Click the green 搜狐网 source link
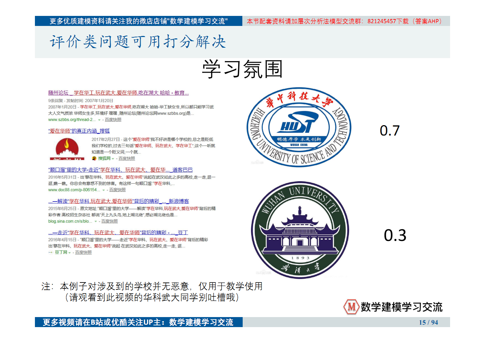The height and width of the screenshot is (343, 485). pos(104,158)
